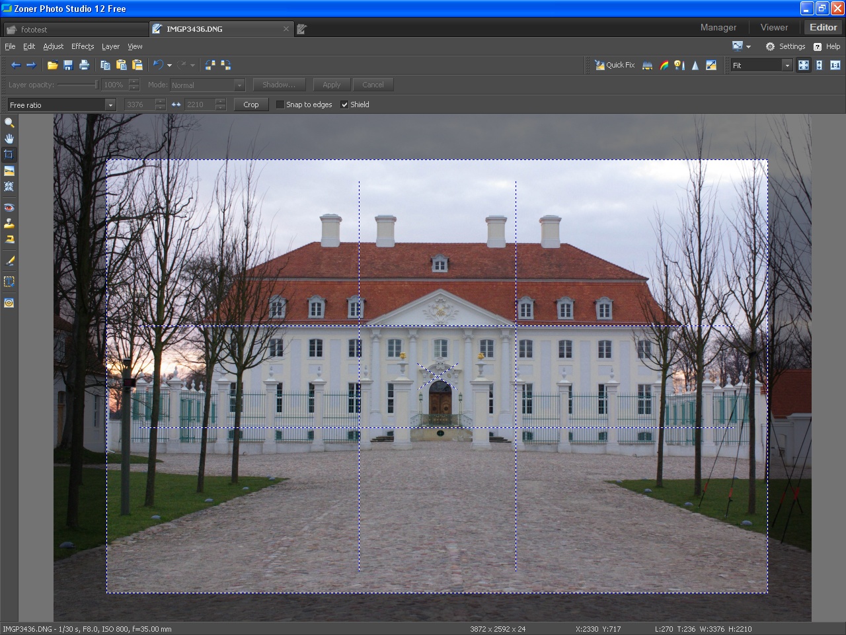846x635 pixels.
Task: Pick the paintbrush tool
Action: (9, 261)
